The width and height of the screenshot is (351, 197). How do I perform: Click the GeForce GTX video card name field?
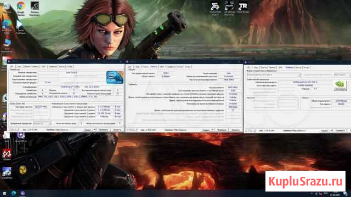tap(305, 82)
